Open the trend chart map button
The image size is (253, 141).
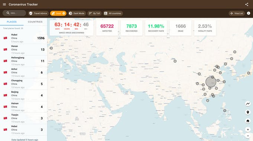pyautogui.click(x=248, y=104)
